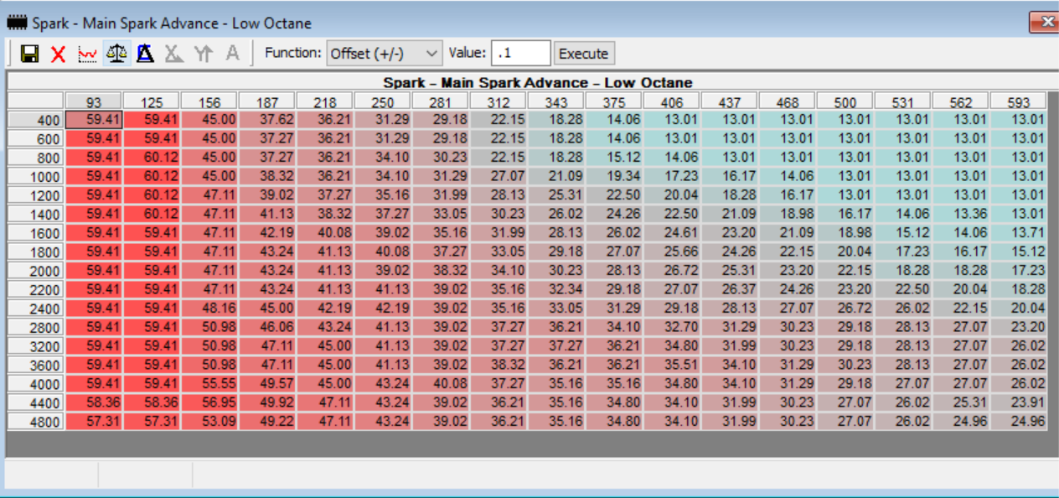Select the row header 2800
Image resolution: width=1059 pixels, height=498 pixels.
(36, 327)
